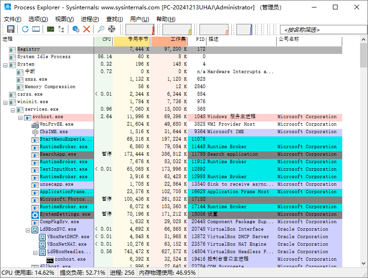
Task: Click the Find handle magnifier icon
Action: click(x=101, y=29)
